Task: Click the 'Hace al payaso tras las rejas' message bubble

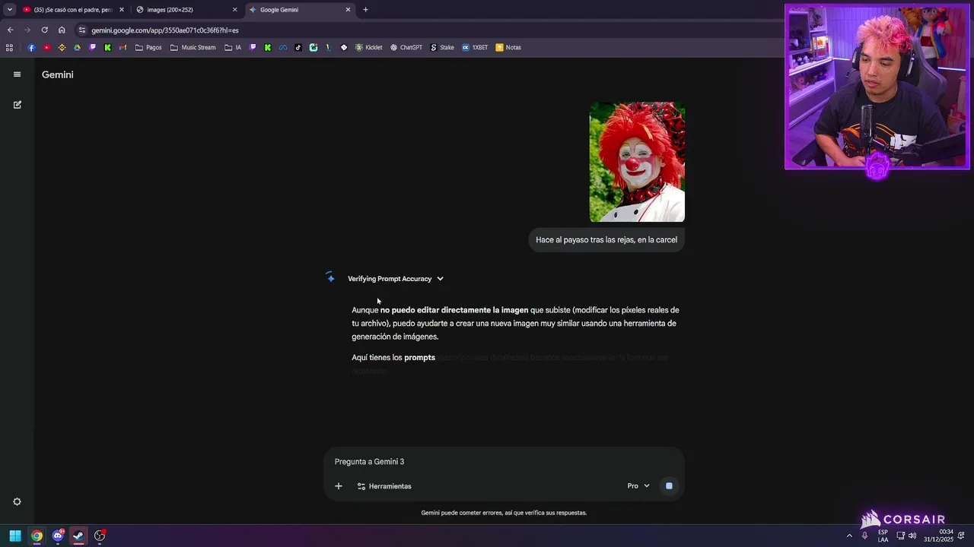Action: tap(606, 240)
